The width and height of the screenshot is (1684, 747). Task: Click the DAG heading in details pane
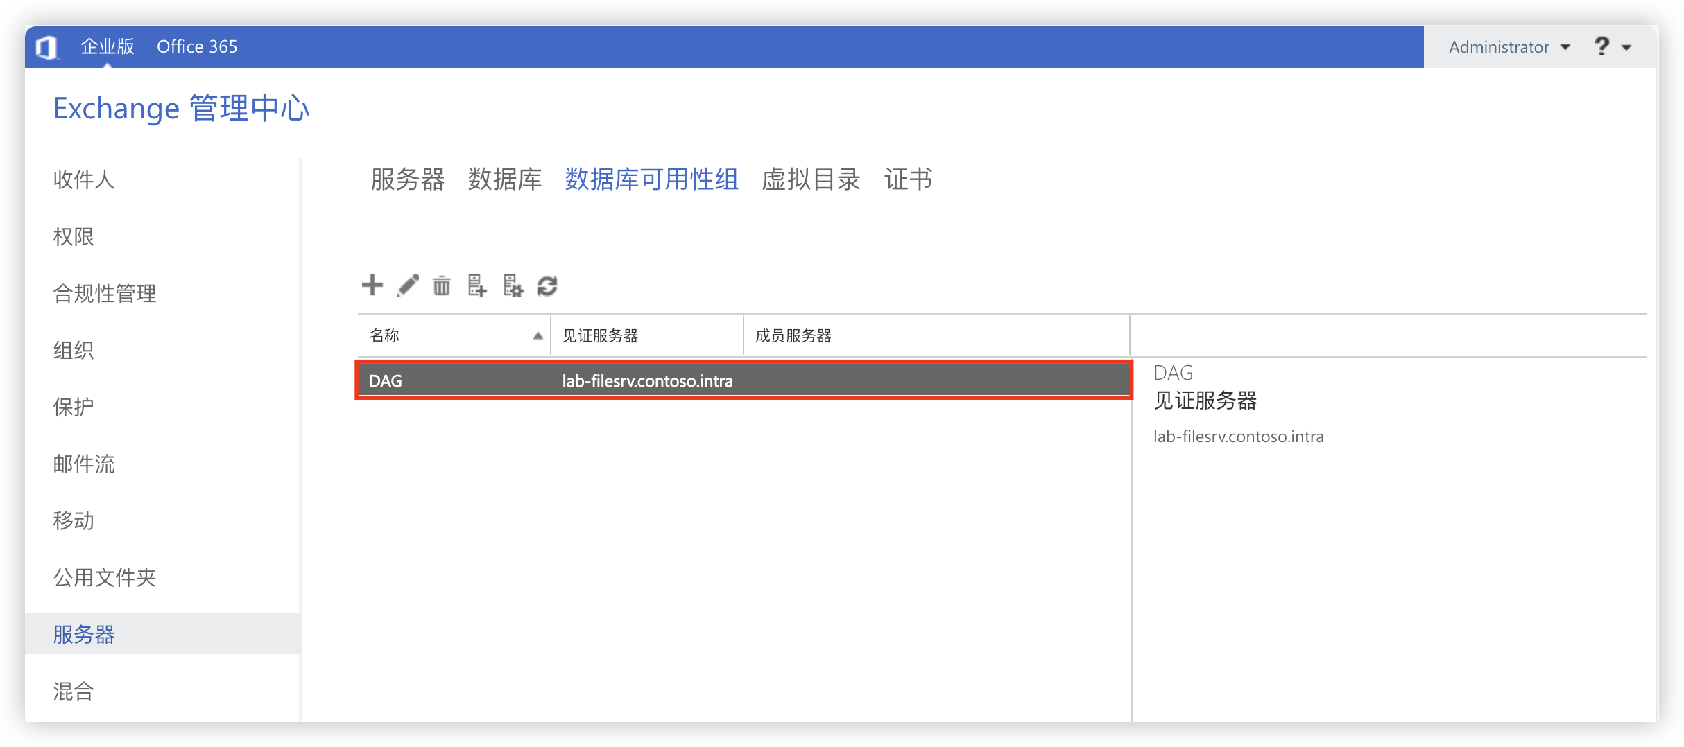tap(1174, 373)
